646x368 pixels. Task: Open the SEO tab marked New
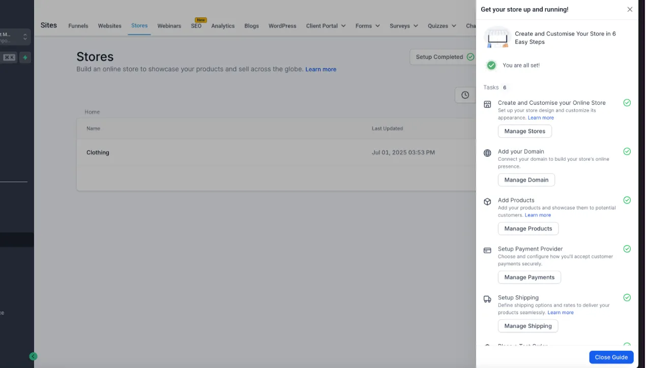click(196, 26)
